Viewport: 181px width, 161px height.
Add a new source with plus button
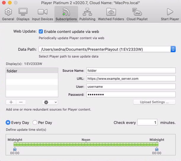pyautogui.click(x=11, y=102)
